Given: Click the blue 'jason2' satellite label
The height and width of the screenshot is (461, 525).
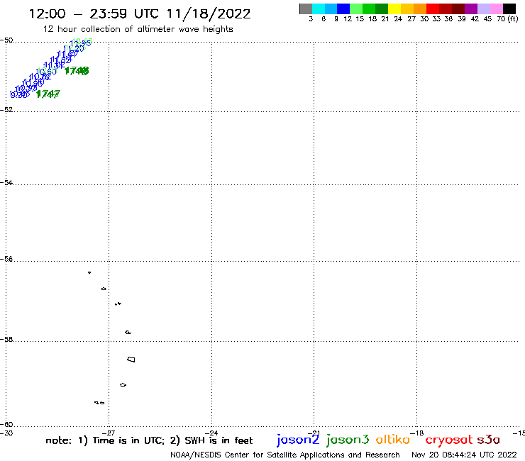Looking at the screenshot, I should point(298,440).
